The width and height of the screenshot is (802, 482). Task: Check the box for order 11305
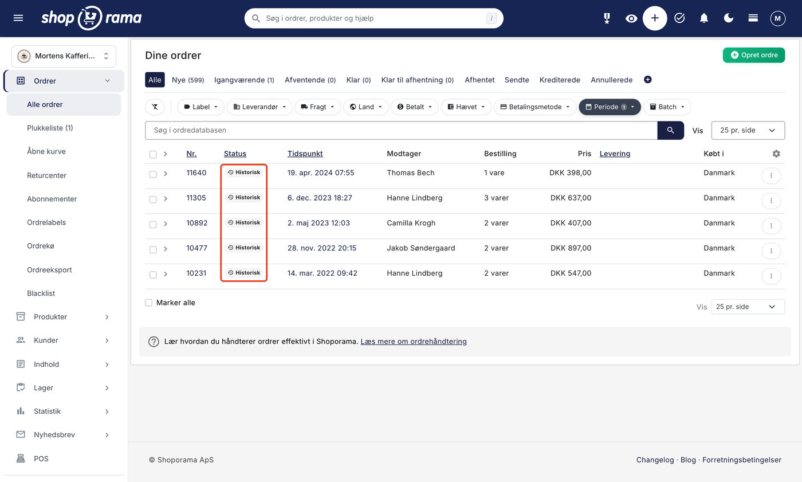click(153, 199)
